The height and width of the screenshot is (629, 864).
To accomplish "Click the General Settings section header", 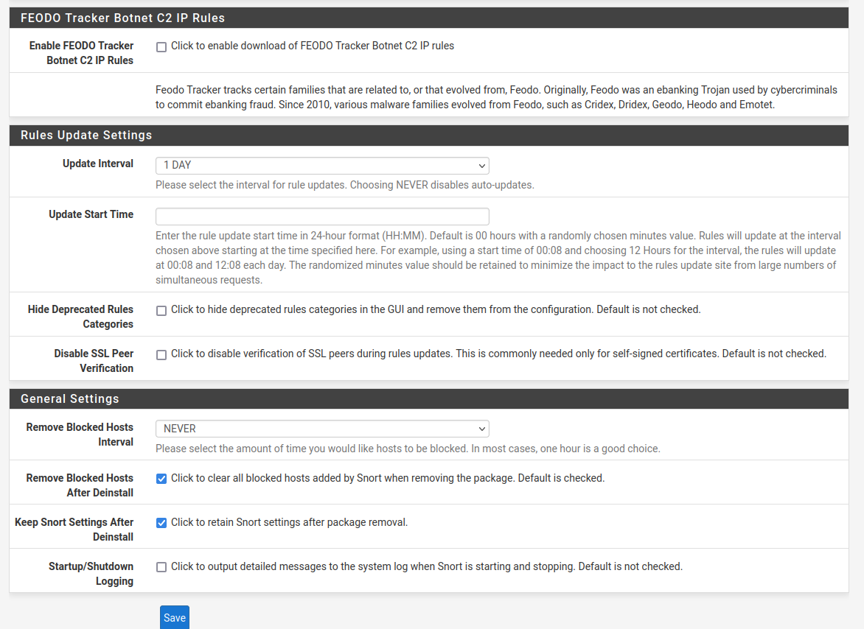I will point(429,399).
